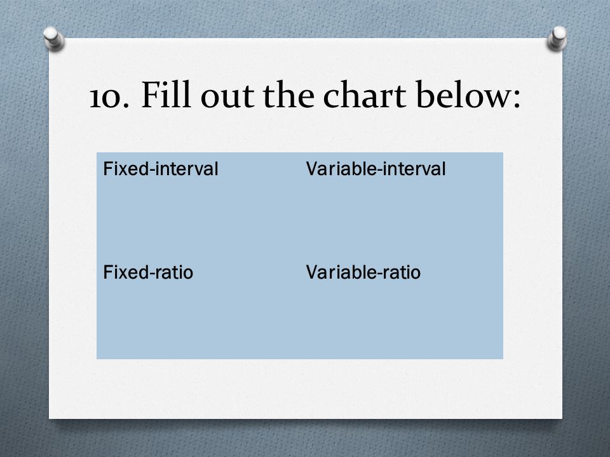Click the right pushpin graphic
The image size is (610, 457).
[557, 38]
